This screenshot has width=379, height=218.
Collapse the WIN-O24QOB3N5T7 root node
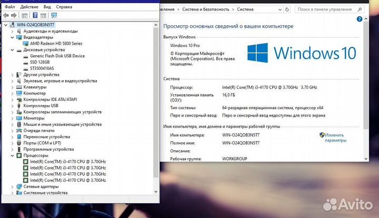point(6,25)
